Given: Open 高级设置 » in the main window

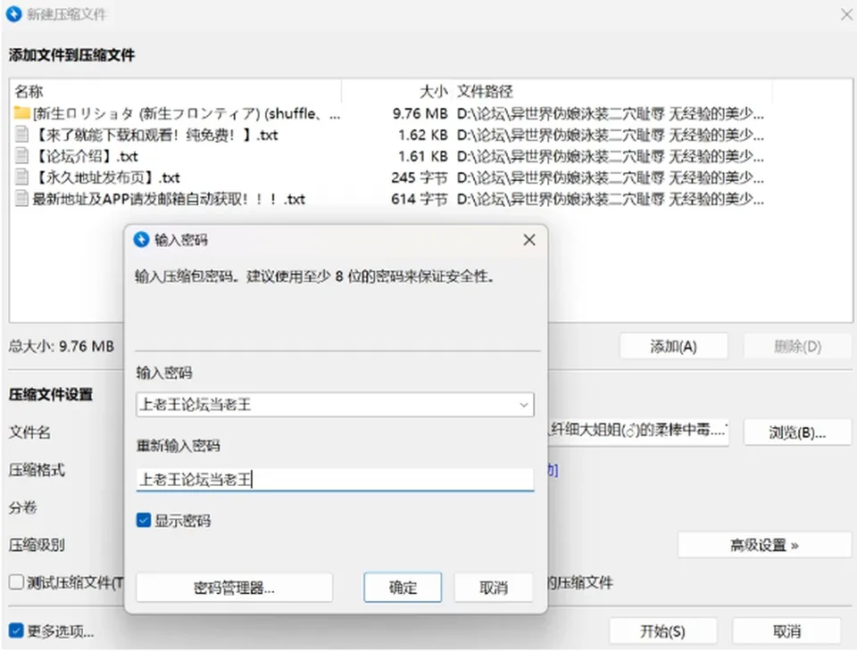Looking at the screenshot, I should [765, 545].
